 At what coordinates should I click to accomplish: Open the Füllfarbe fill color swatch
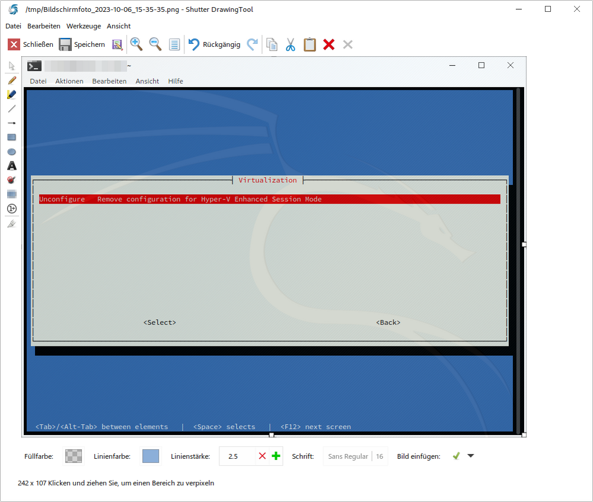(x=74, y=456)
